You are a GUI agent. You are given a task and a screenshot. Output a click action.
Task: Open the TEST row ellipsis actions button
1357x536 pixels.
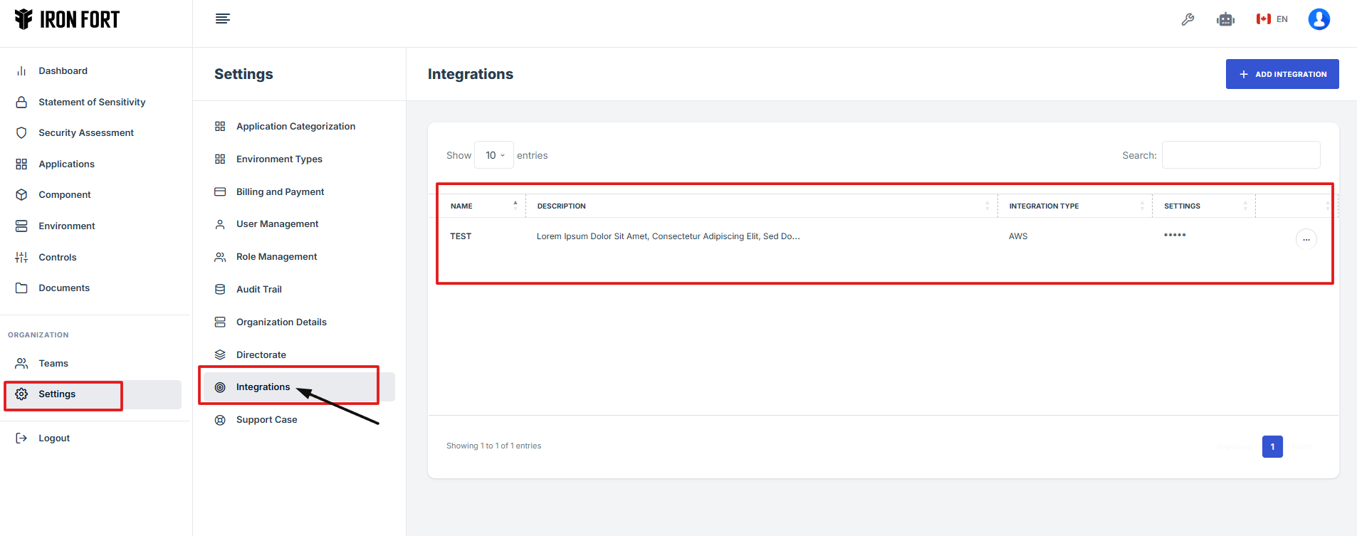(x=1306, y=239)
